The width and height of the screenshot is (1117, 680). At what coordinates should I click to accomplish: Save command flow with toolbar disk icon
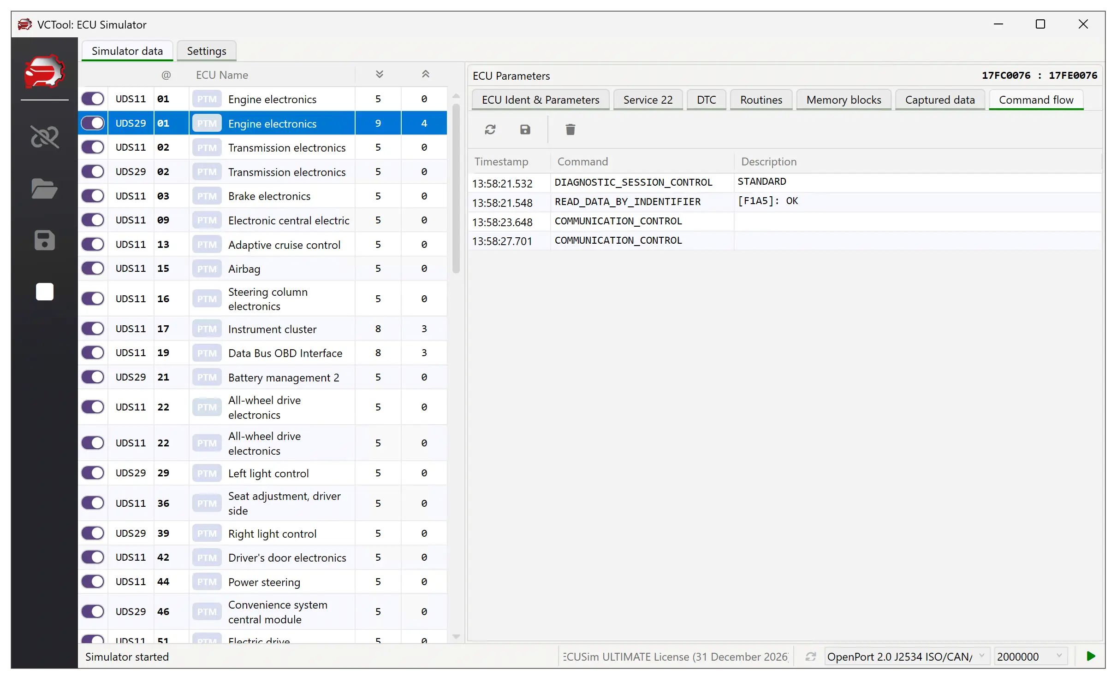coord(525,129)
